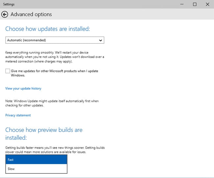Click the Keep everything running smoothly paragraph
Screen dimensions: 214x178
pyautogui.click(x=55, y=57)
